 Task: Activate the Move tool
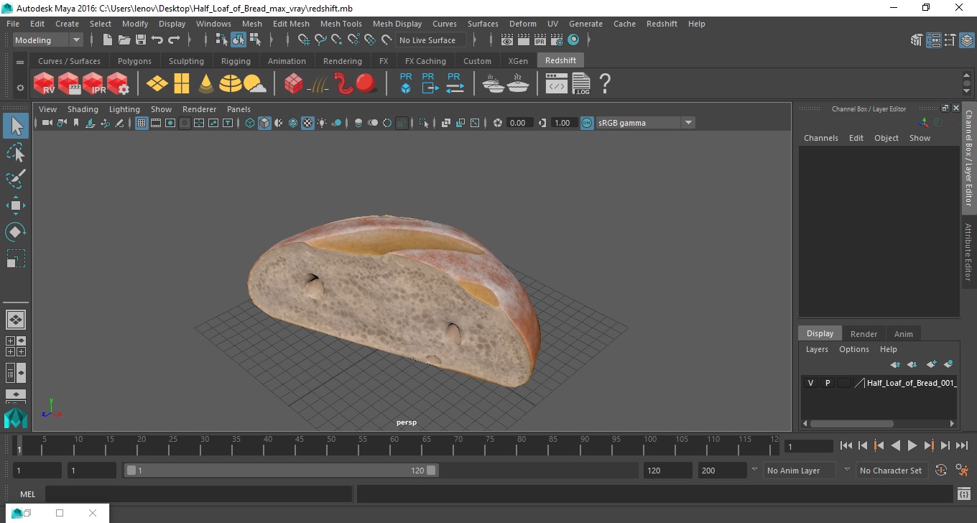pos(16,205)
